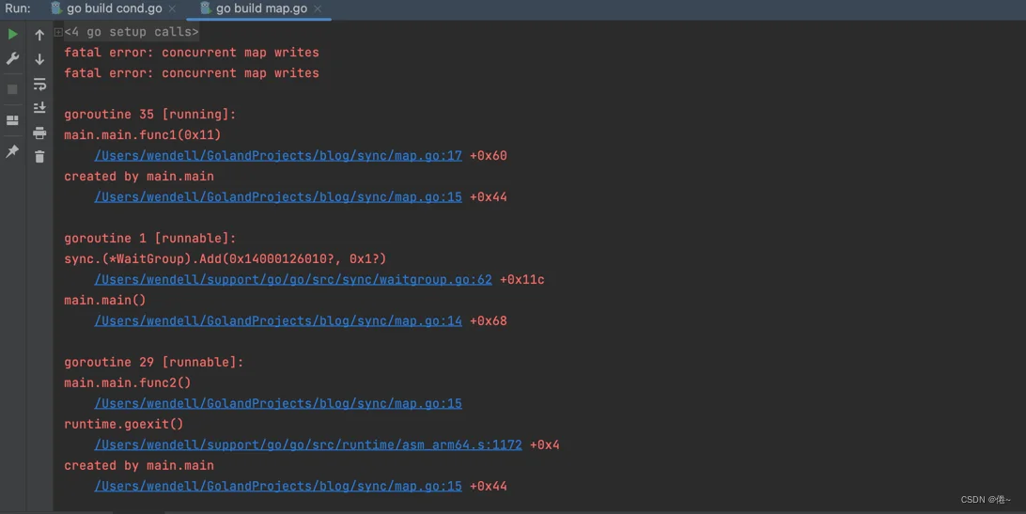Toggle soft-wrap for console output
This screenshot has width=1026, height=514.
(39, 84)
